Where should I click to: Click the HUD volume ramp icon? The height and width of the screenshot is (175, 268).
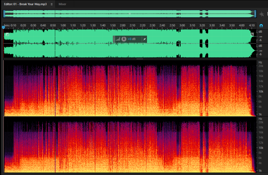(118, 39)
